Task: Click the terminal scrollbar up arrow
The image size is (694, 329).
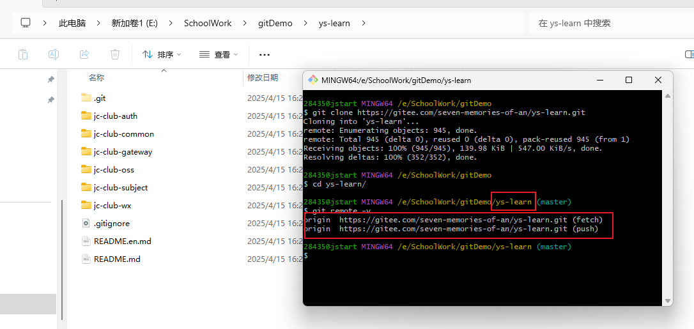Action: 667,96
